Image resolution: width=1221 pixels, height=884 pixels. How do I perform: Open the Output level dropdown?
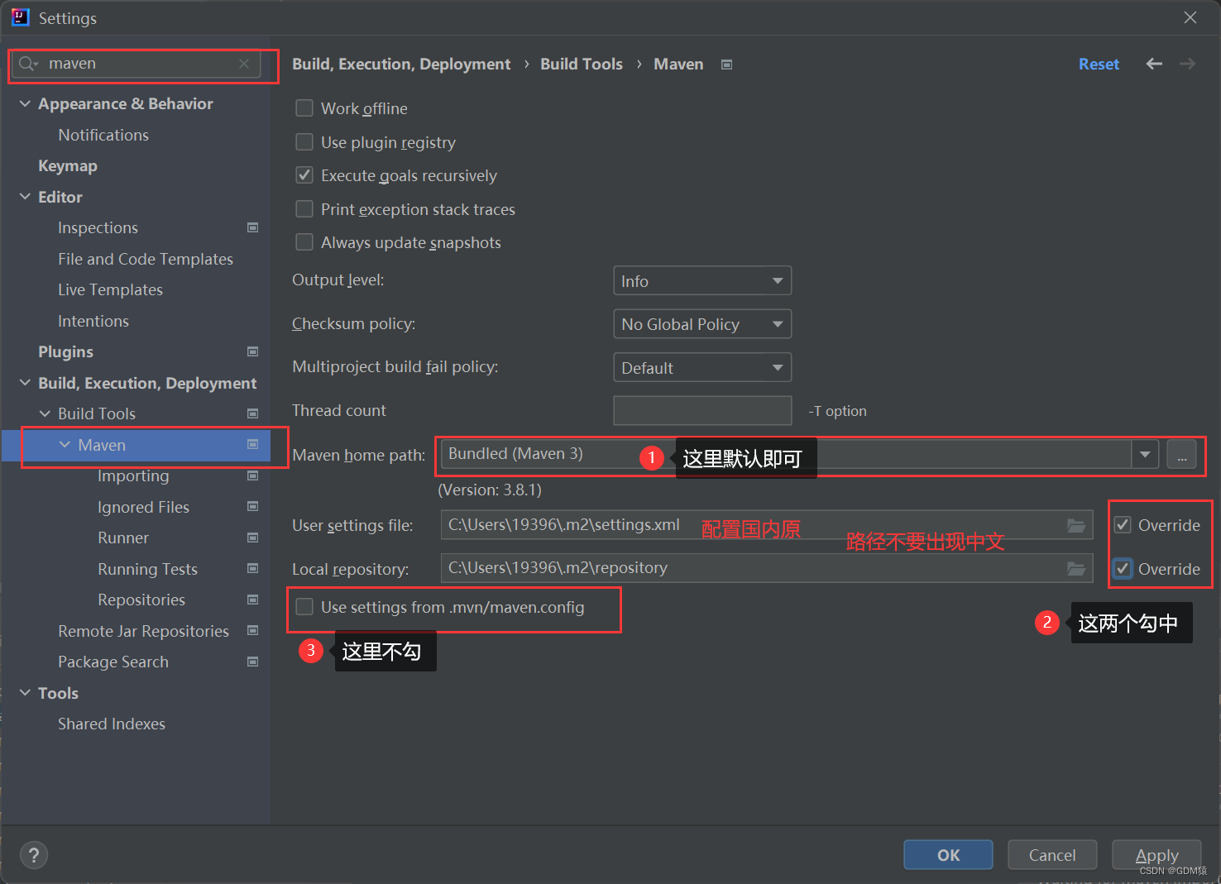[x=702, y=280]
